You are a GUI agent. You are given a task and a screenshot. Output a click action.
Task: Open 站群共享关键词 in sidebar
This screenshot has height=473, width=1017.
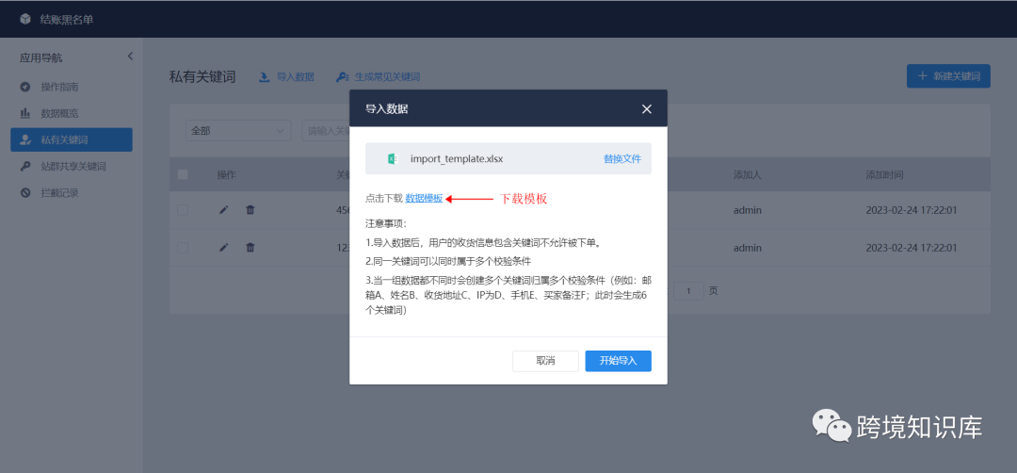pyautogui.click(x=73, y=167)
